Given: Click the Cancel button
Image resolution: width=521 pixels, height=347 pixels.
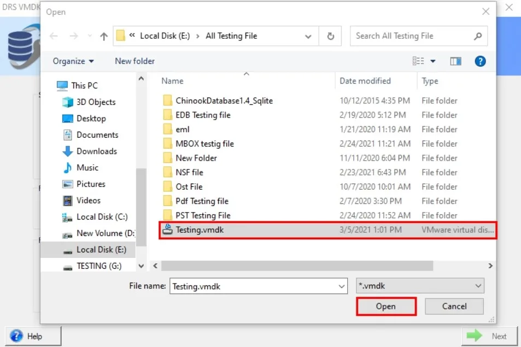Looking at the screenshot, I should click(x=454, y=307).
